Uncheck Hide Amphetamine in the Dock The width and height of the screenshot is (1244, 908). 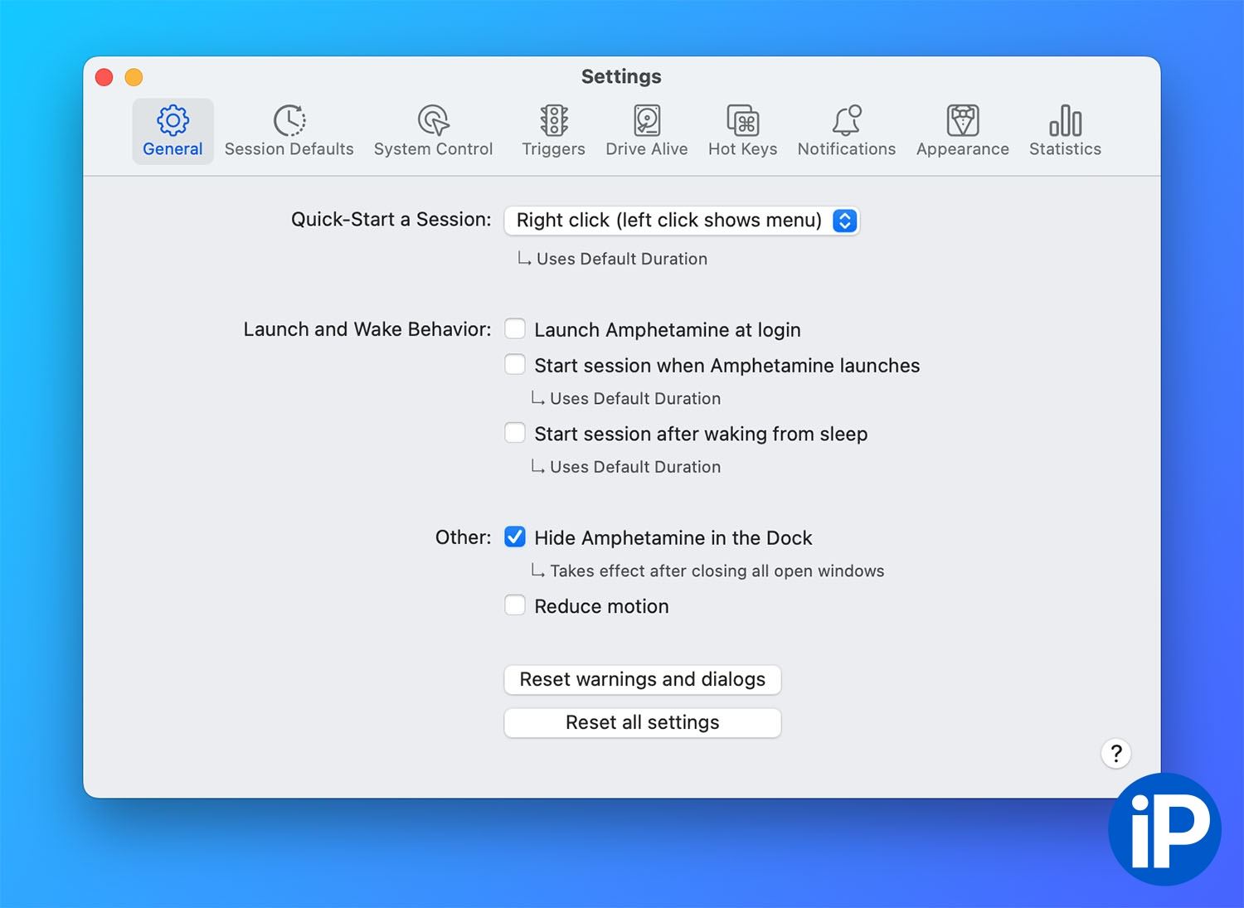[515, 537]
